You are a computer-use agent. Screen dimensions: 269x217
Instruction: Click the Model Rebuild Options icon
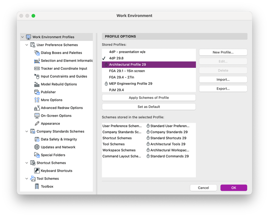37,84
